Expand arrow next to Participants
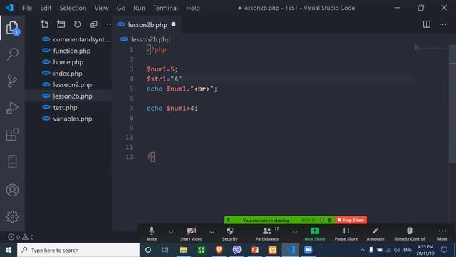 click(295, 232)
